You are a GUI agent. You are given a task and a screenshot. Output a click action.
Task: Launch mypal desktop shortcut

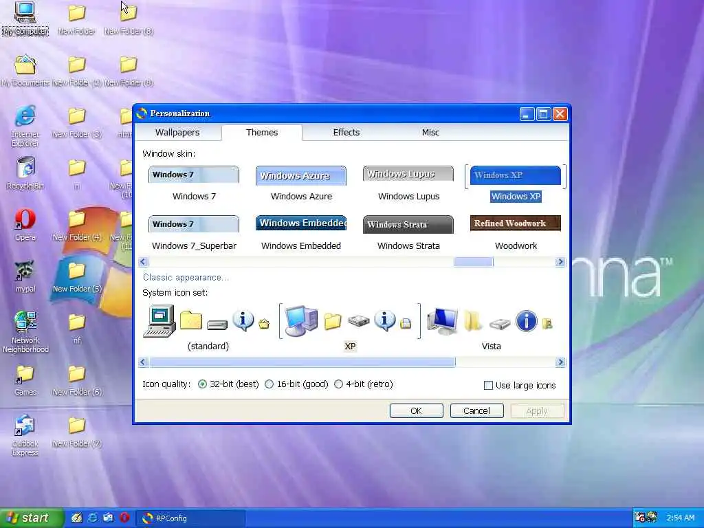tap(25, 277)
